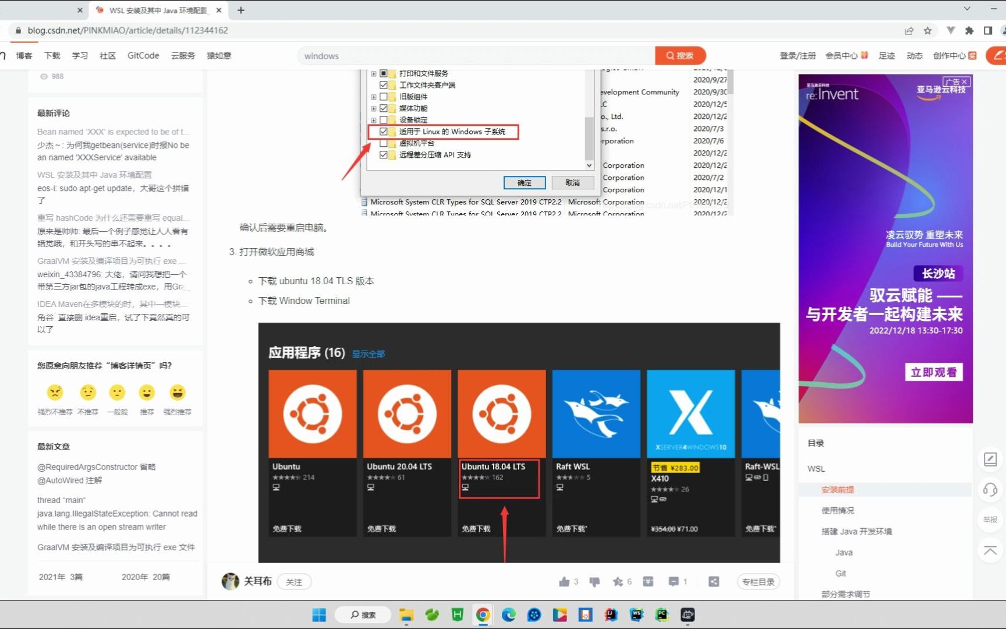Open 博客 in CSDN navigation
This screenshot has height=629, width=1006.
coord(24,55)
